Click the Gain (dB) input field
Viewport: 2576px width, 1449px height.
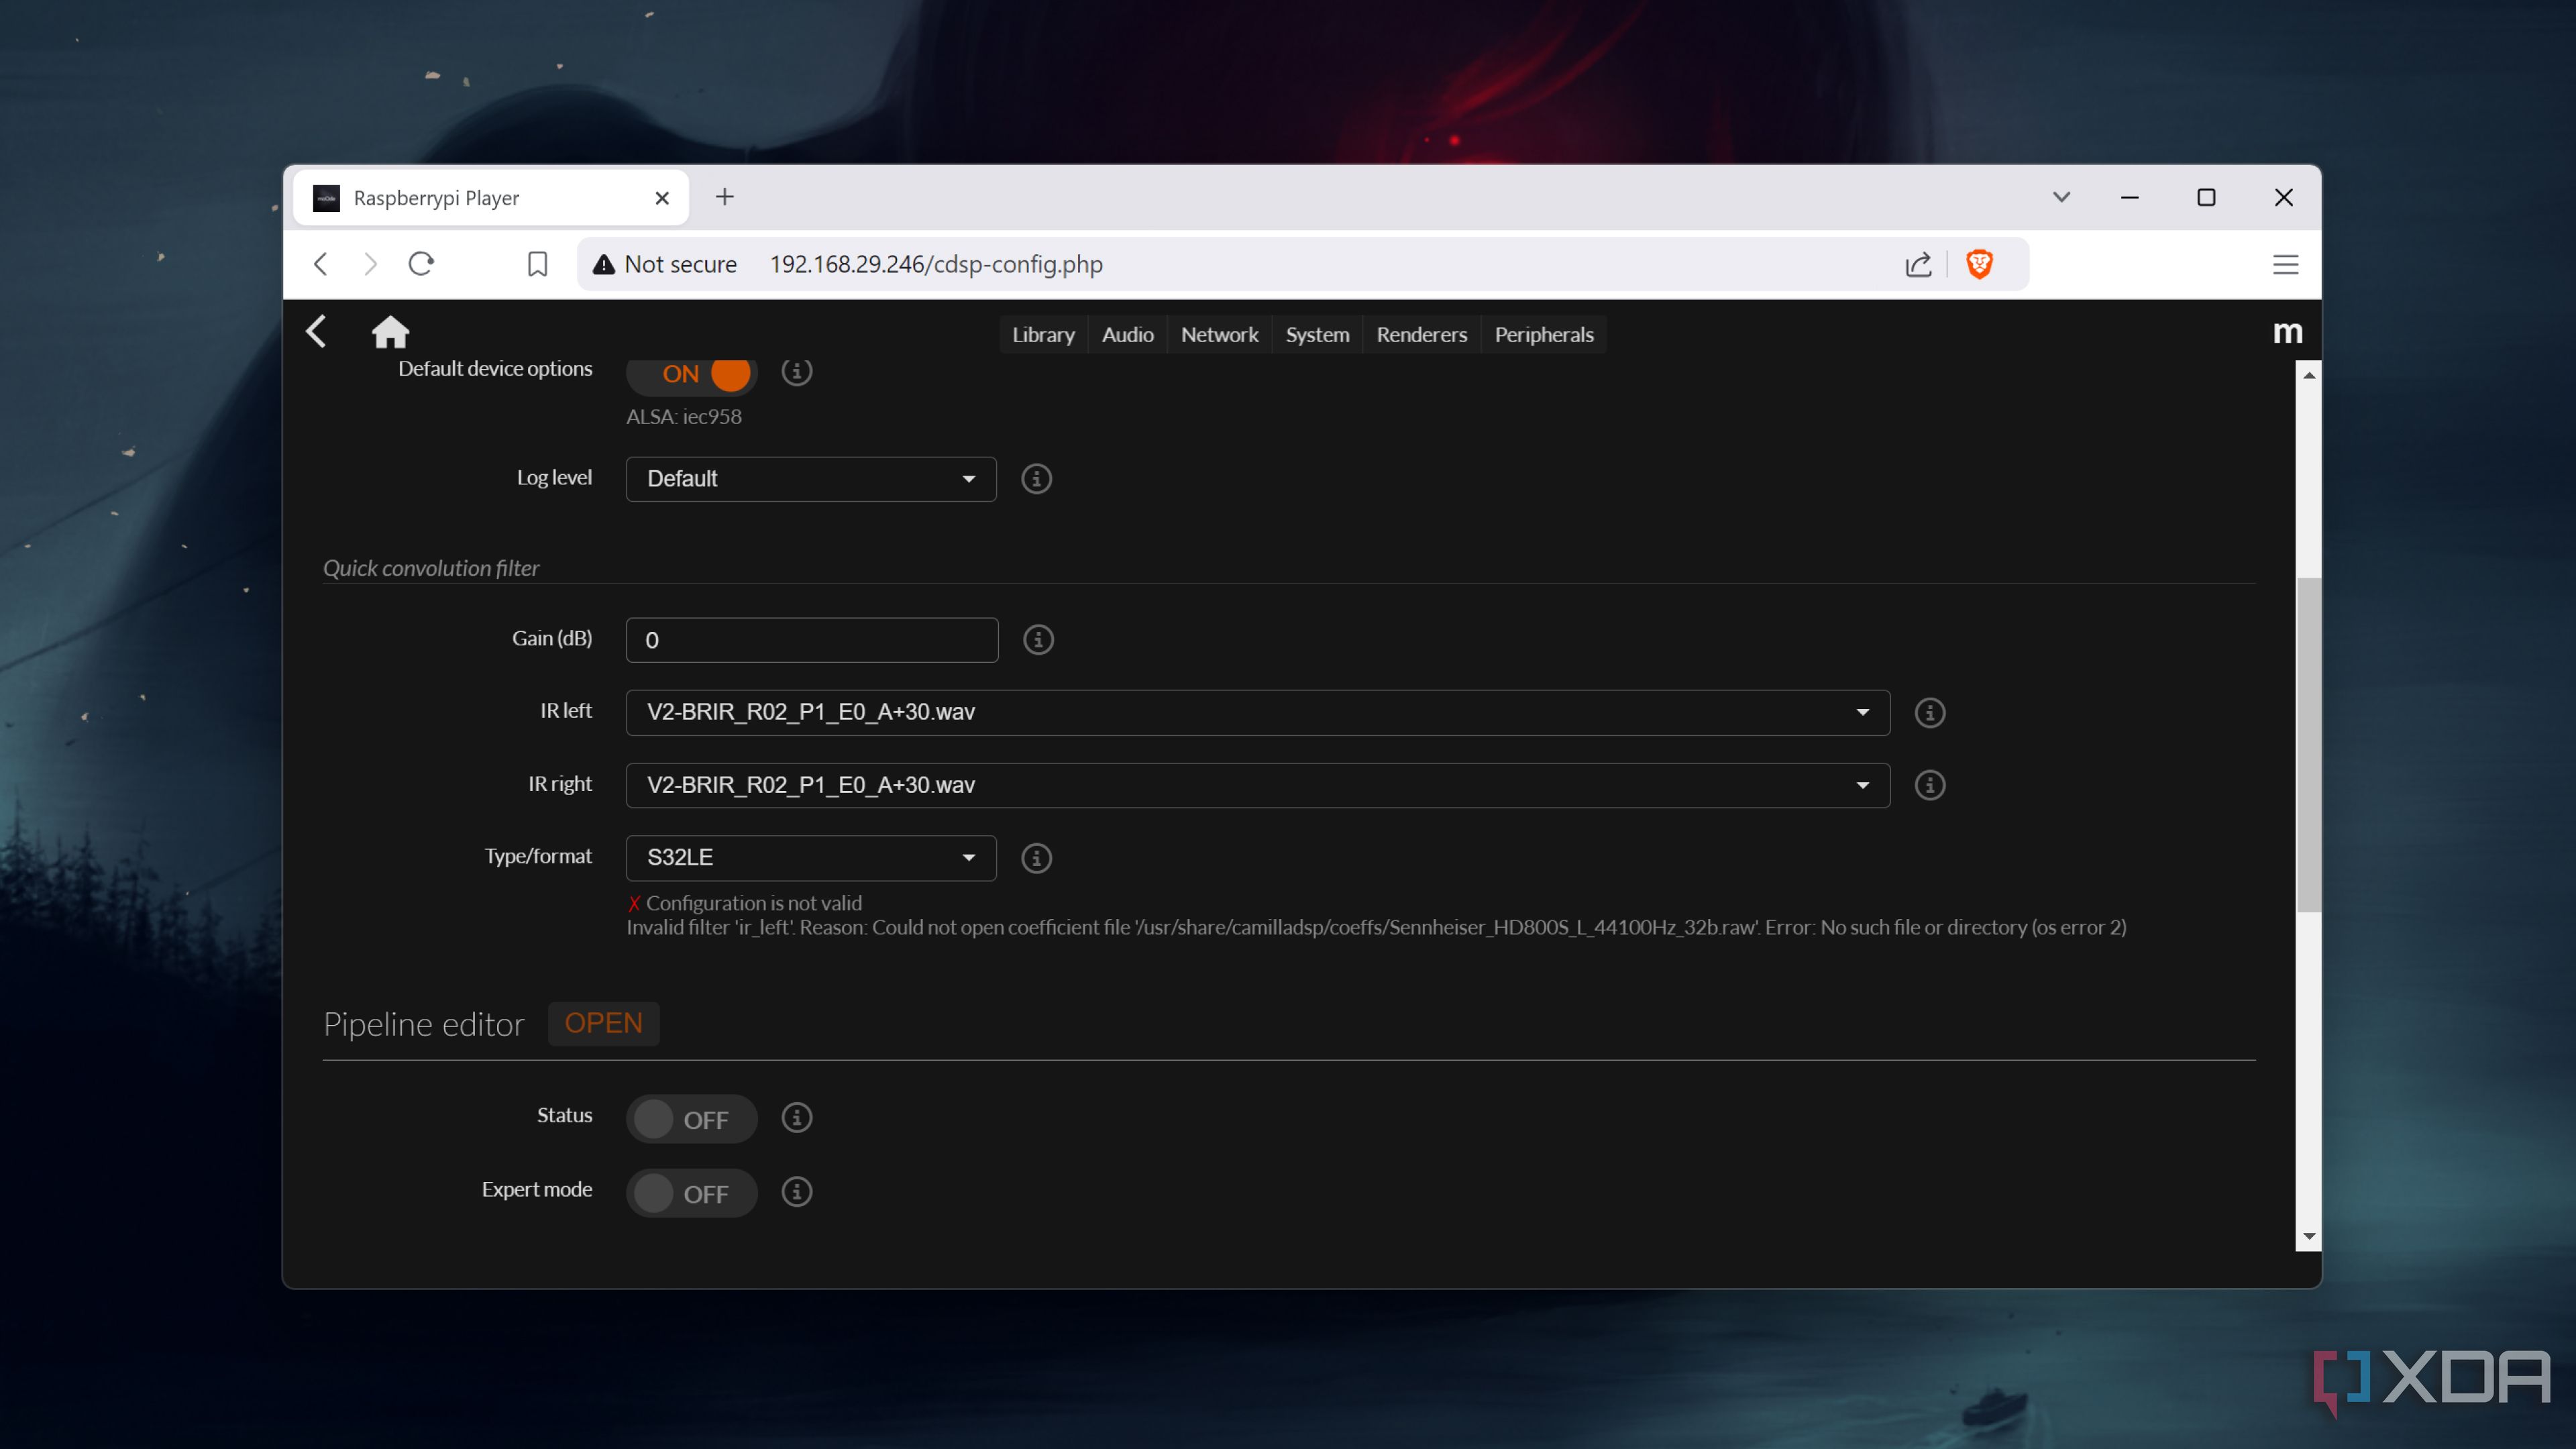pos(811,640)
